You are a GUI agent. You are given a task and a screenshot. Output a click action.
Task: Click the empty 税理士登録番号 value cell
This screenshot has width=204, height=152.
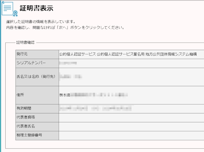131,135
